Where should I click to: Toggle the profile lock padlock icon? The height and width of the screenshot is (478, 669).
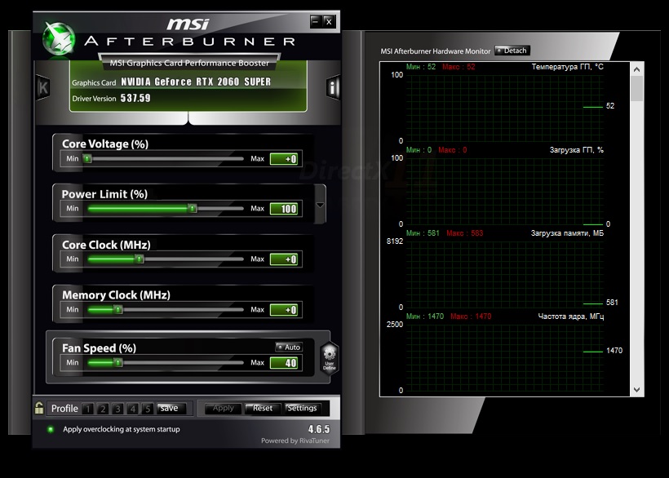(39, 408)
